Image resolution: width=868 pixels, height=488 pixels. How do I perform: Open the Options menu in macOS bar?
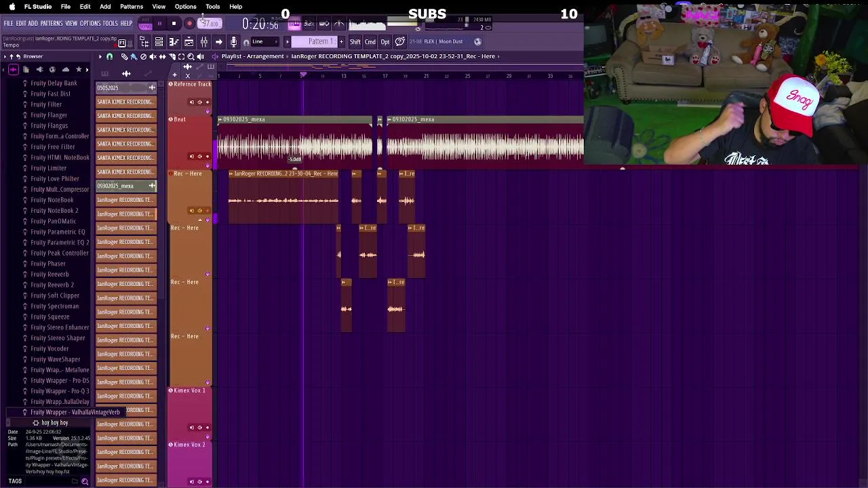pos(185,7)
